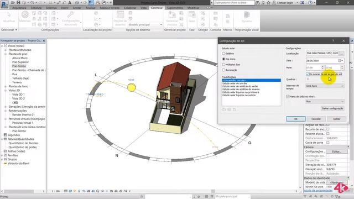The width and height of the screenshot is (354, 199).
Task: Select the 'Piso Superior' view in project browser
Action: [20, 62]
